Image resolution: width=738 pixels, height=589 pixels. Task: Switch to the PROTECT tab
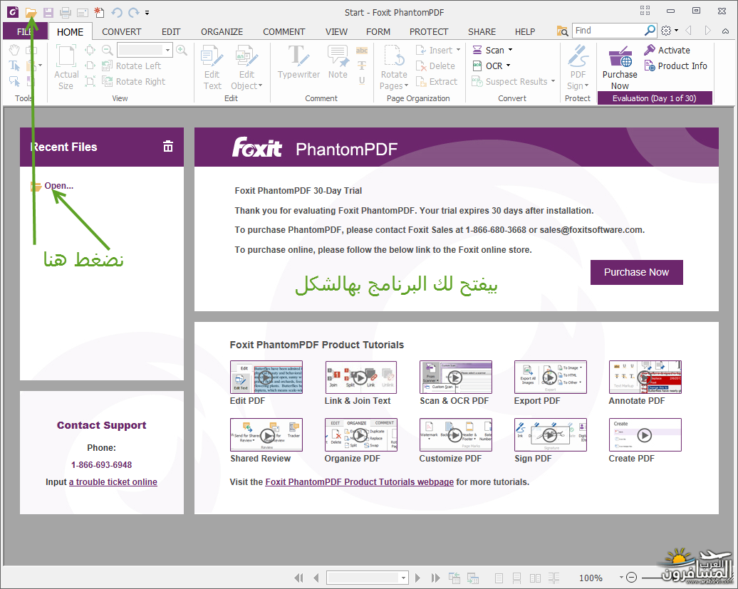429,31
